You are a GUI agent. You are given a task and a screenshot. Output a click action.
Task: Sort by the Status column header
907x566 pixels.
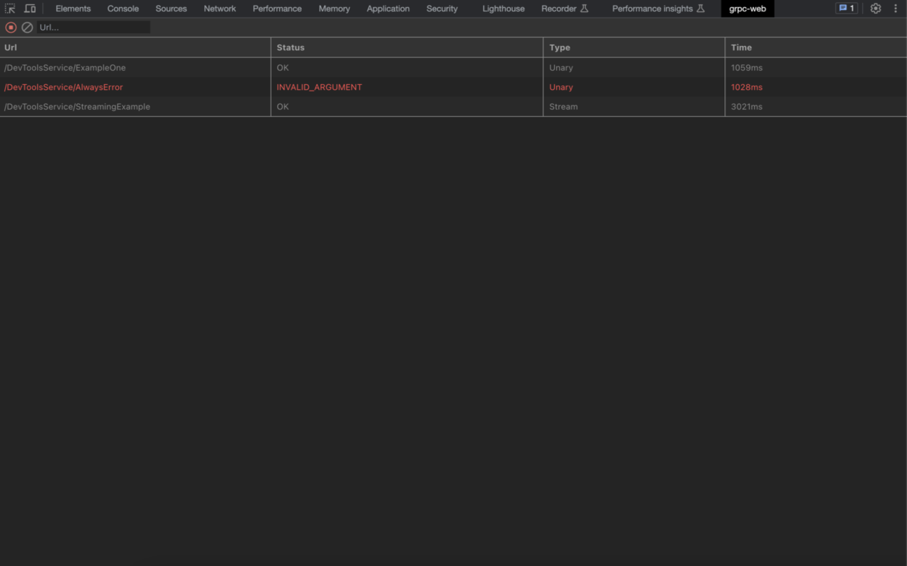(407, 47)
